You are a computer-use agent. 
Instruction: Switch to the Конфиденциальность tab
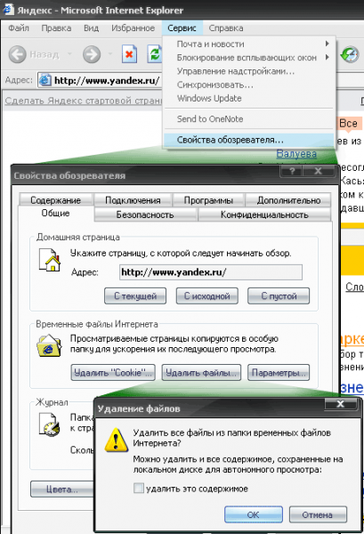tap(264, 214)
